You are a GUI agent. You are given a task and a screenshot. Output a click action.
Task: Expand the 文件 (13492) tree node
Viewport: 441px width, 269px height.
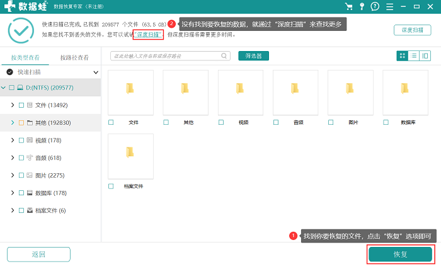[13, 105]
